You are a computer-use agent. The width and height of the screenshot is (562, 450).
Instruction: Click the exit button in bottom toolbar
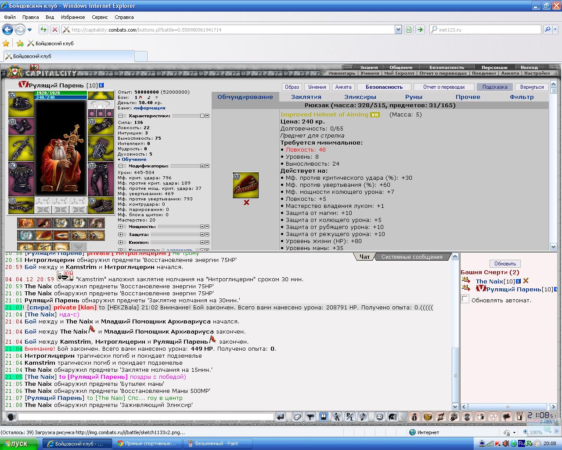pyautogui.click(x=519, y=416)
